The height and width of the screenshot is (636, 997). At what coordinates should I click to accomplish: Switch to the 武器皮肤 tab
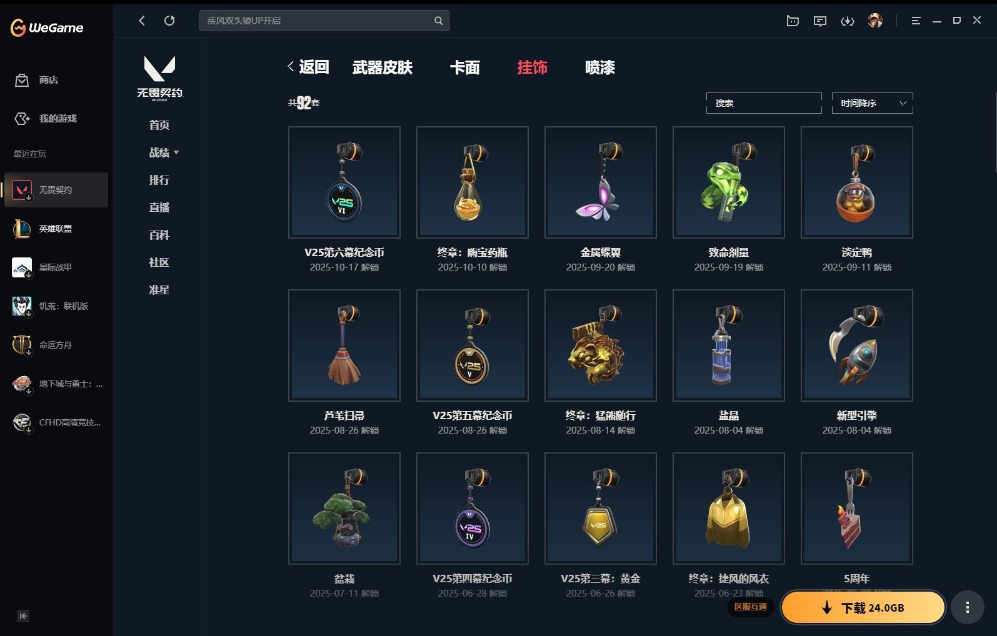(383, 67)
